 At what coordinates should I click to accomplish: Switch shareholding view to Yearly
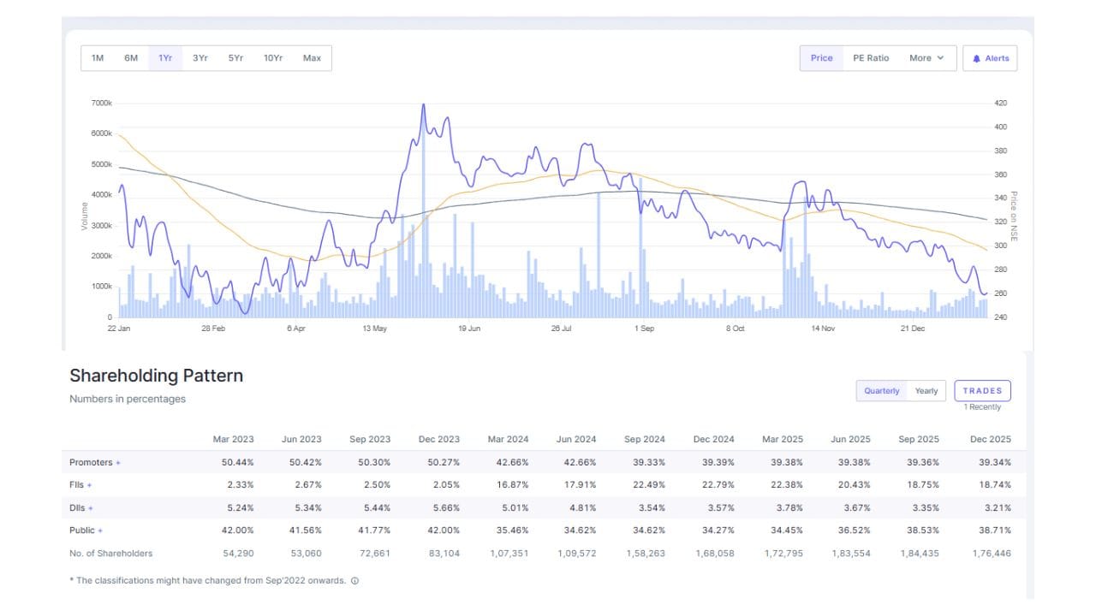(x=926, y=391)
